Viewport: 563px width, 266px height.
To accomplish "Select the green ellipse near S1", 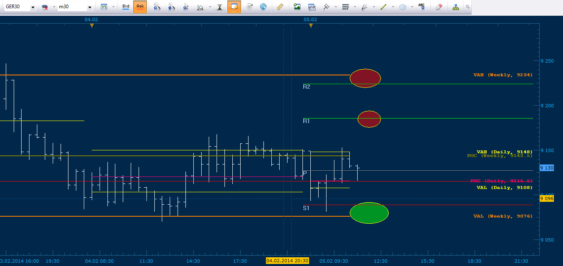I will coord(369,213).
